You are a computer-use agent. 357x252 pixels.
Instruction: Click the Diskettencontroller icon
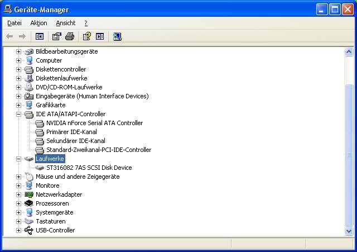(29, 69)
